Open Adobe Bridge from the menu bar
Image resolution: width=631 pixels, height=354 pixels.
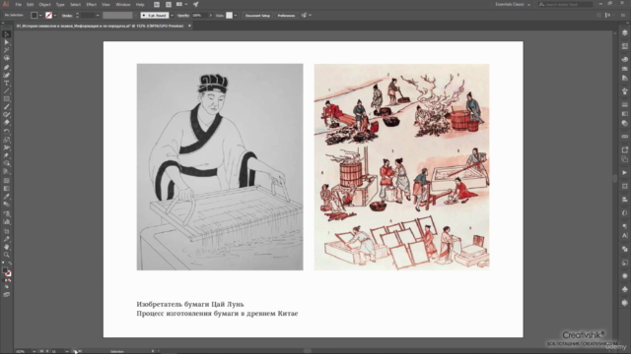157,4
